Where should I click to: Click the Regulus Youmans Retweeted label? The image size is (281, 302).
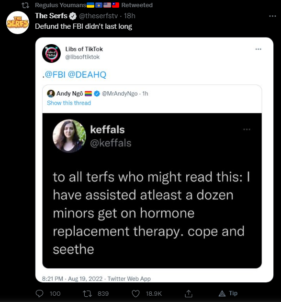pyautogui.click(x=94, y=5)
